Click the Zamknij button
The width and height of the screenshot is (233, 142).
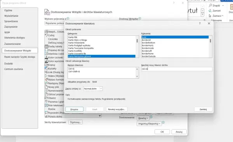203,109
